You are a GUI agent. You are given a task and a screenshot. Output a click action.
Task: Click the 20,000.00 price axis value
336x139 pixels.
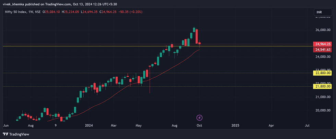click(x=323, y=110)
